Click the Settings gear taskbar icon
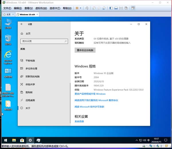The height and width of the screenshot is (149, 172). pos(30,140)
